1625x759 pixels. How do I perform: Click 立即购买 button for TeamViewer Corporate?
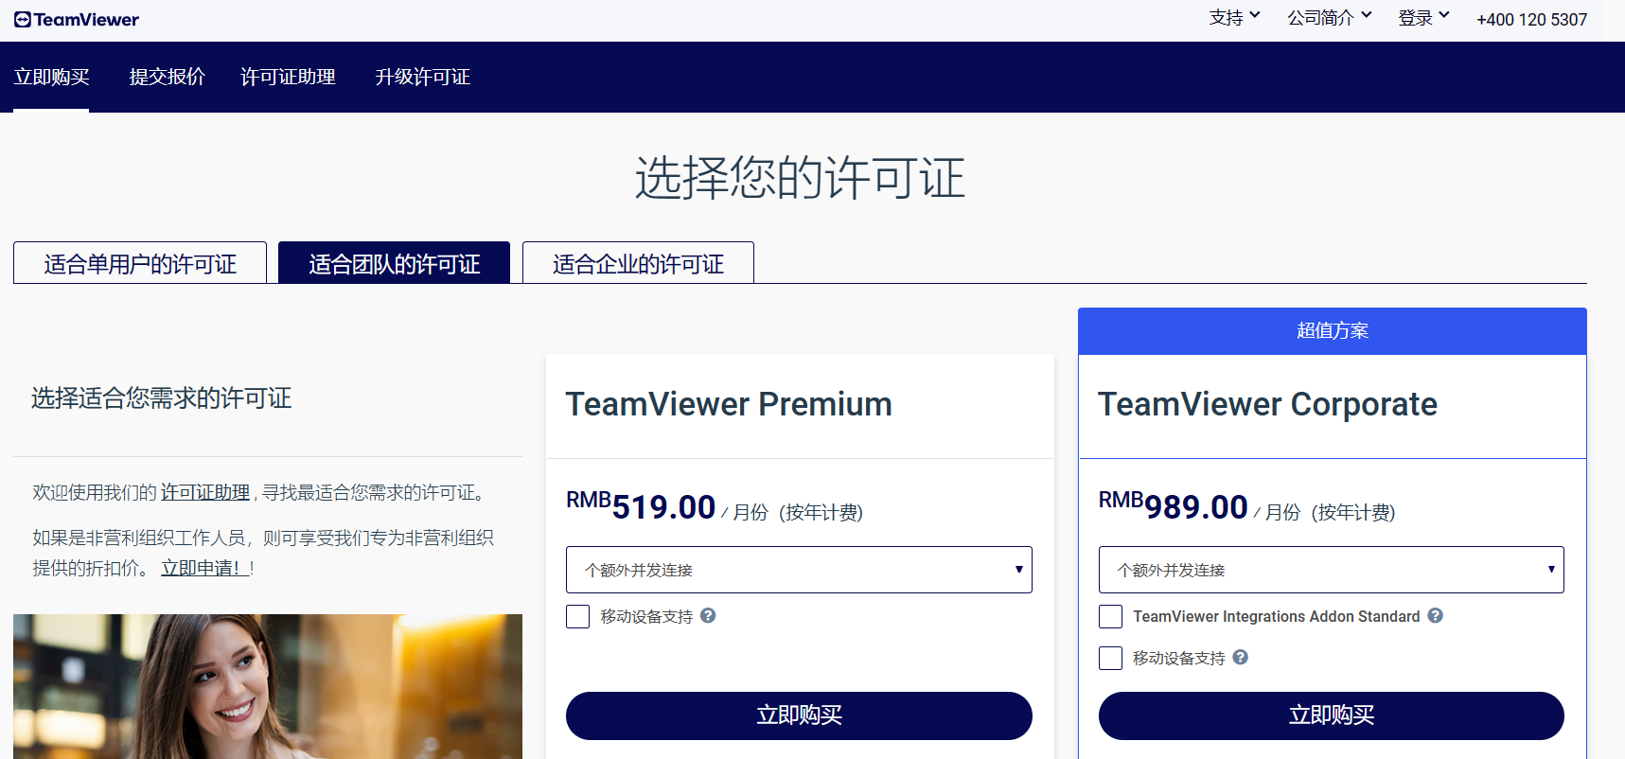(x=1330, y=715)
